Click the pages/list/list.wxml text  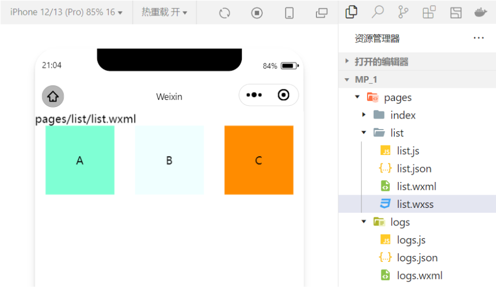point(85,119)
